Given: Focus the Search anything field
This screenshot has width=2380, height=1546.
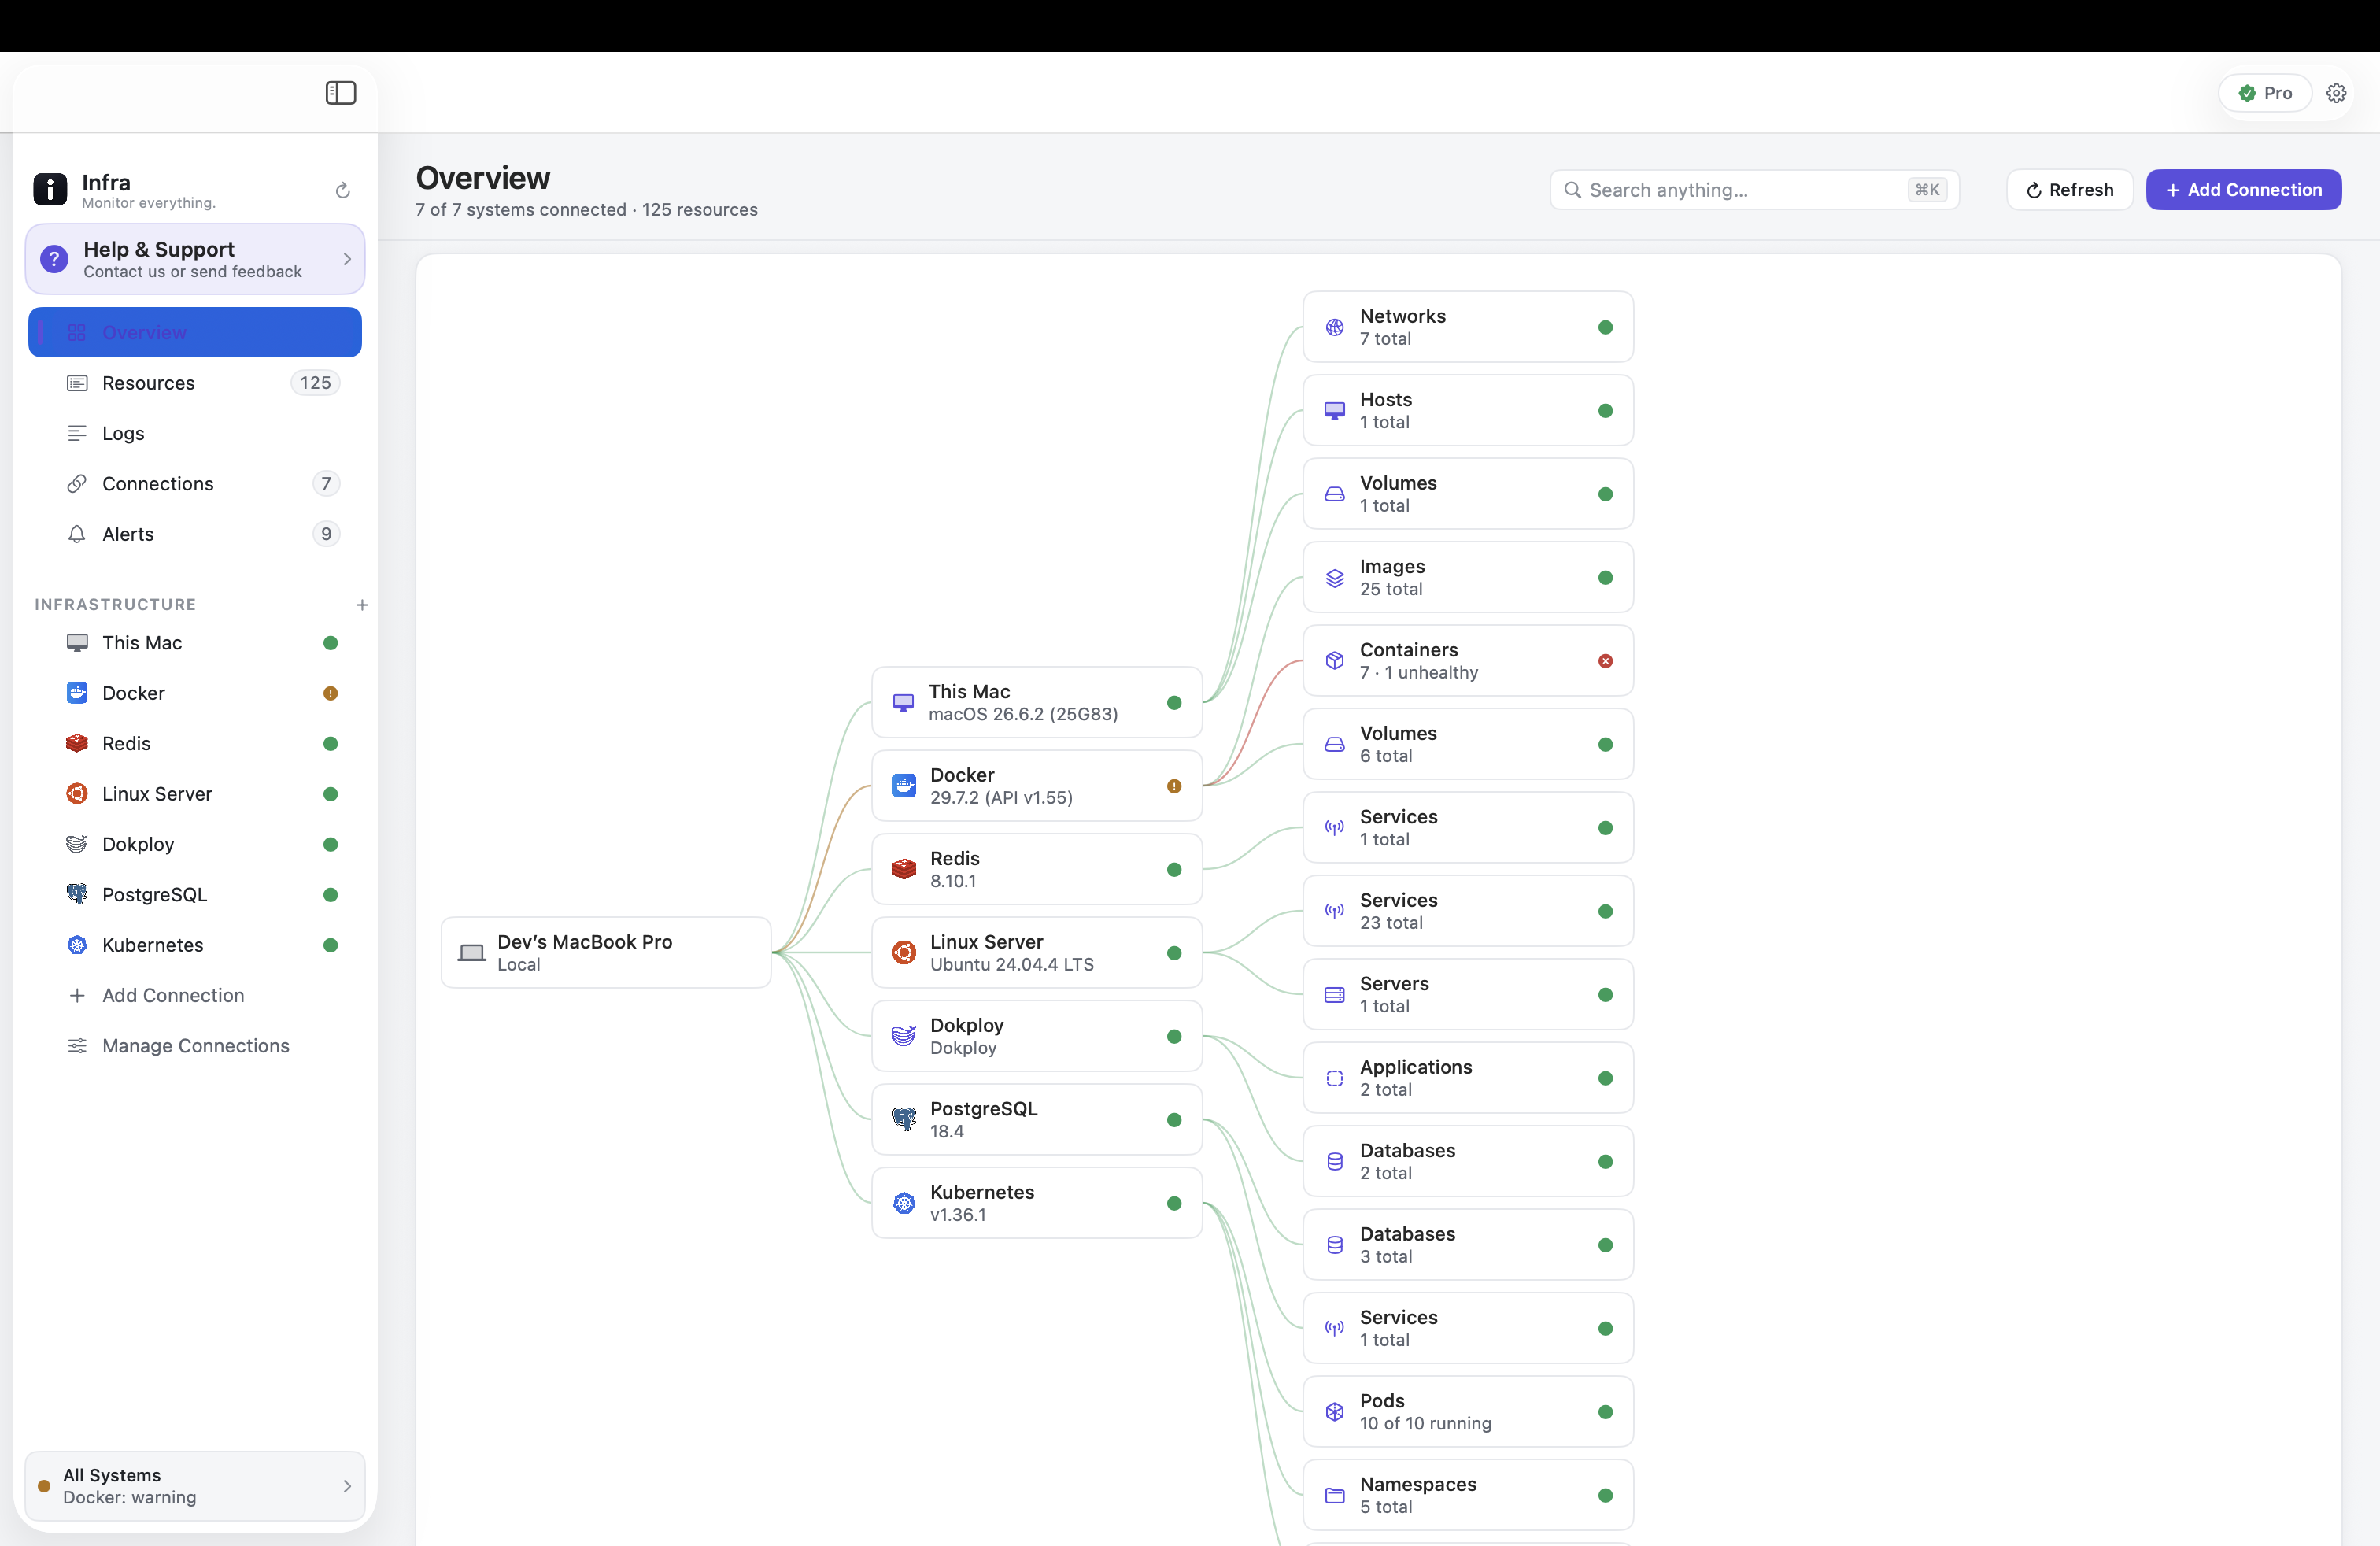Looking at the screenshot, I should (x=1754, y=190).
